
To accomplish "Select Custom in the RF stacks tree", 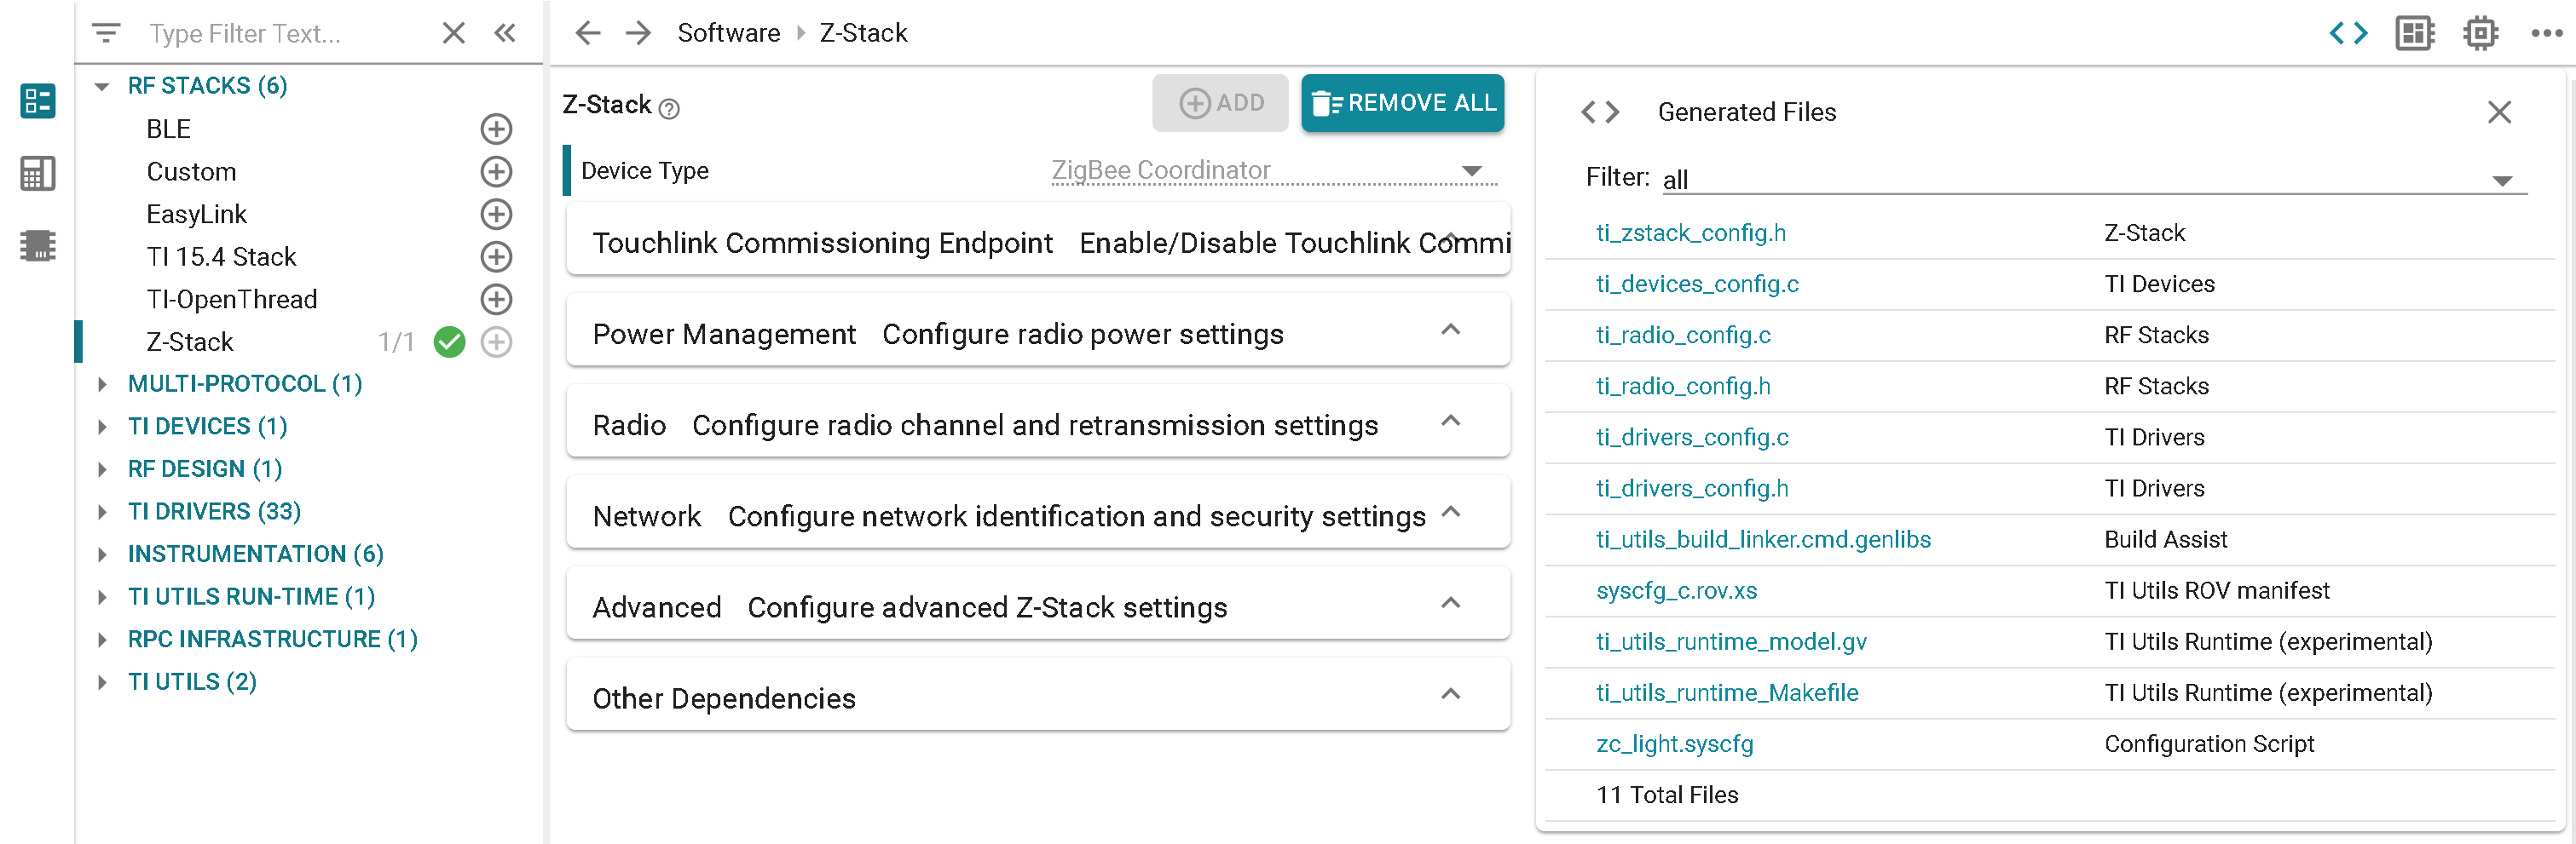I will pos(191,172).
